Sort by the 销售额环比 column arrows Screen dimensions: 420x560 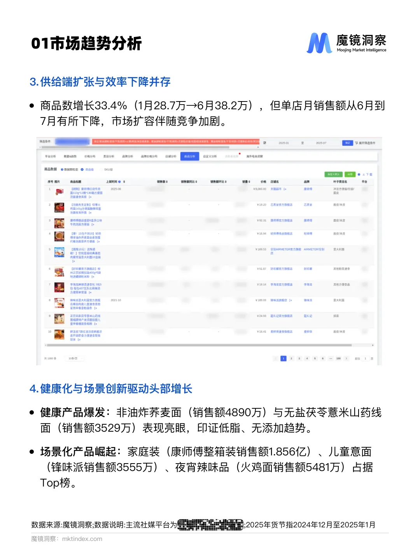coord(226,182)
